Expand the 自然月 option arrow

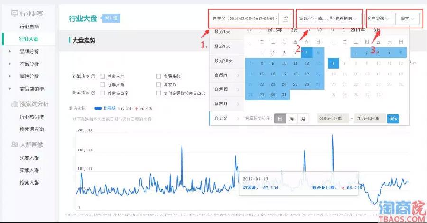(x=238, y=104)
